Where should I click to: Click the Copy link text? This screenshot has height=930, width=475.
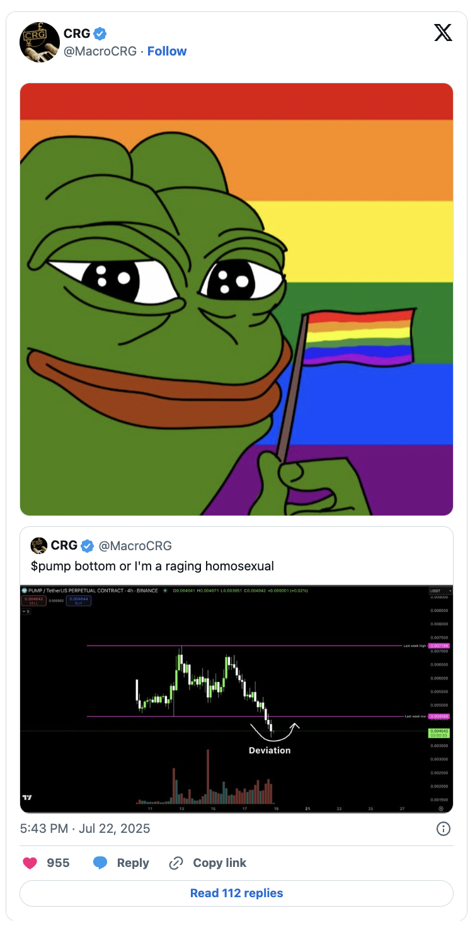220,863
